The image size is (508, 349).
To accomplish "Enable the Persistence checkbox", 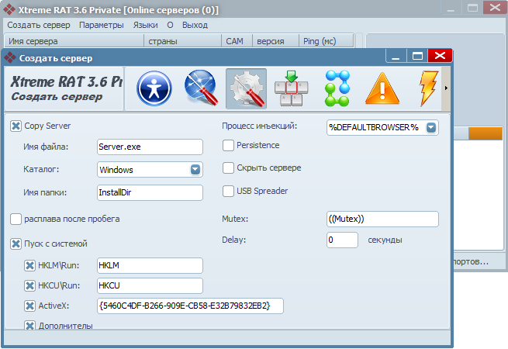I will pyautogui.click(x=228, y=145).
